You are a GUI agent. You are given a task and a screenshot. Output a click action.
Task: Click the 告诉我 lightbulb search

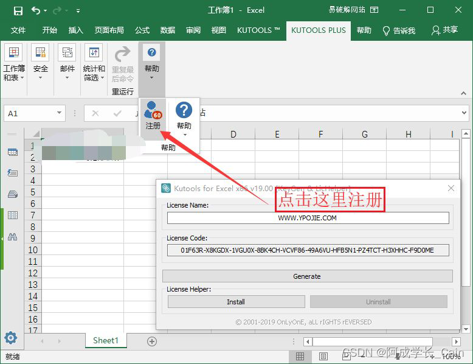[x=399, y=30]
